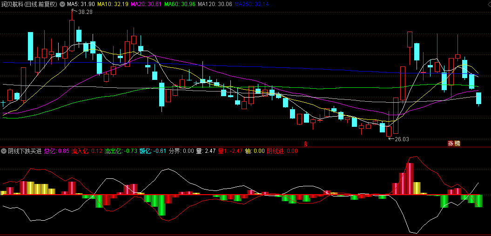
Task: Click the MA120: 30.06 label
Action: point(215,4)
